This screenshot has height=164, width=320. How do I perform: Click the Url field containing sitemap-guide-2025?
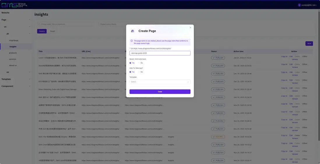(160, 53)
